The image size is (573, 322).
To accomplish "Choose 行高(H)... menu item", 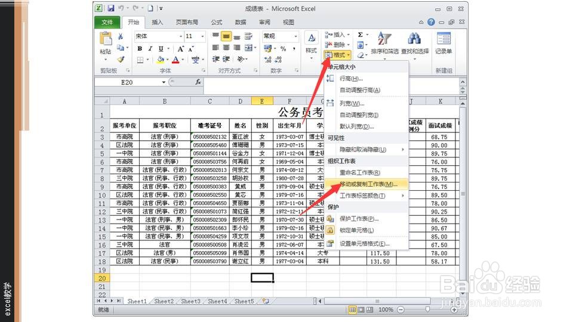I will 366,79.
